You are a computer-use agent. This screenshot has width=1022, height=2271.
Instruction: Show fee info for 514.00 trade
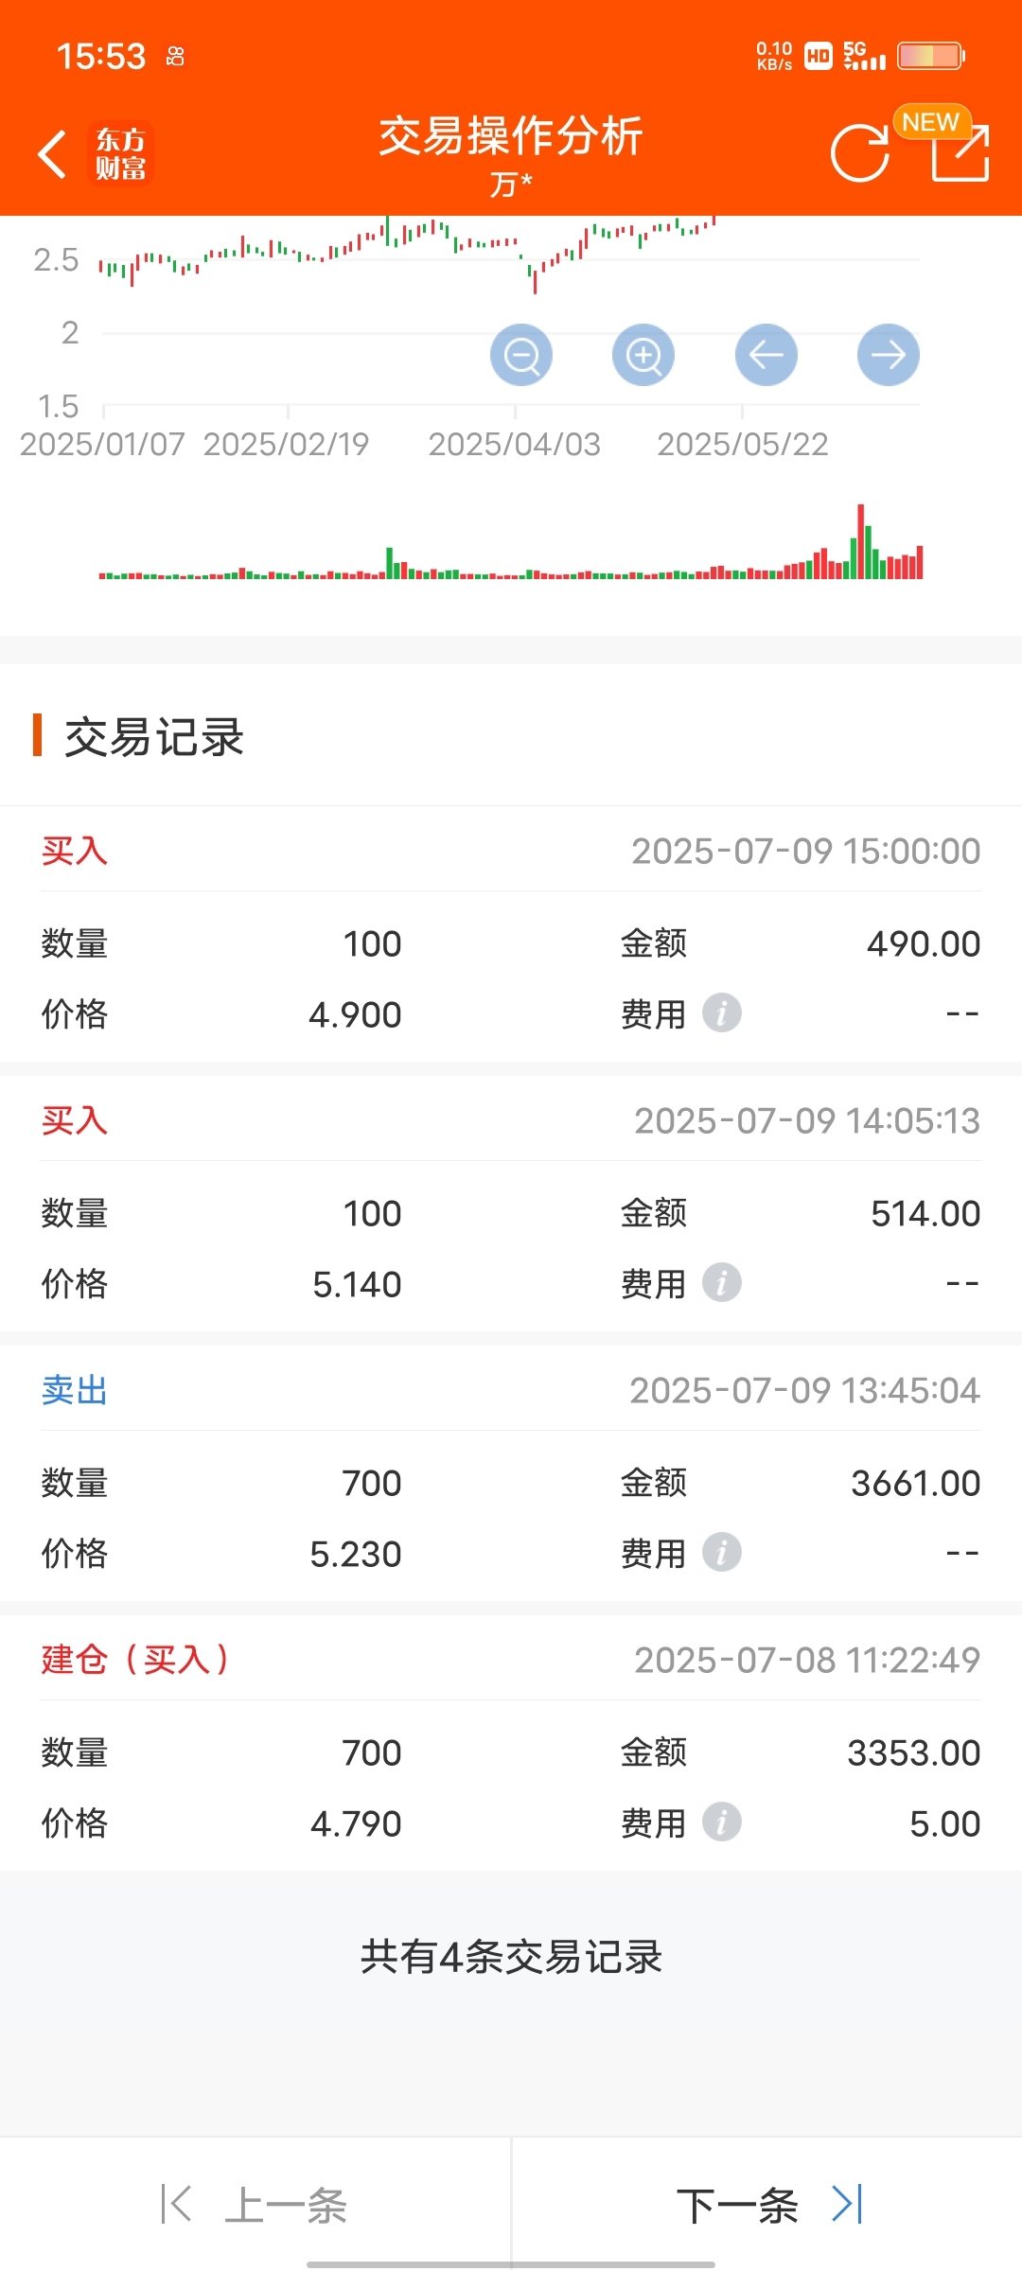[722, 1283]
